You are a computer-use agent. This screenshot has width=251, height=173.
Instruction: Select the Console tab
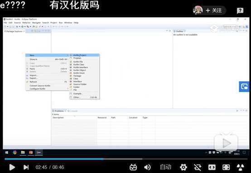coord(72,111)
